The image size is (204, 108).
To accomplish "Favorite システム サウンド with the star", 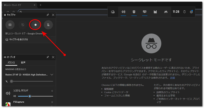I will (52, 91).
